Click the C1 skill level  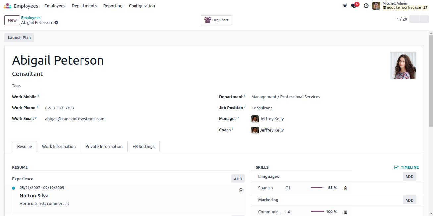click(288, 188)
